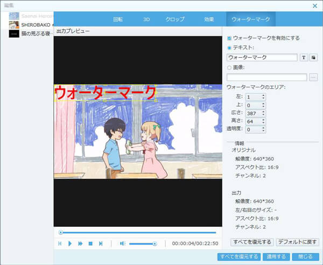Click the volume slider handle
Viewport: 323px width, 265px height.
(155, 244)
